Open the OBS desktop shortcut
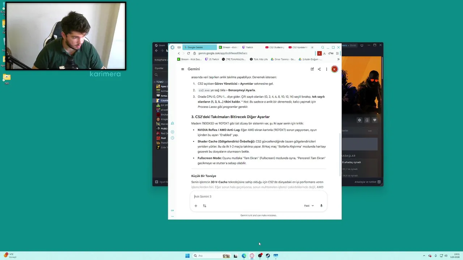The image size is (463, 260). pos(7,79)
